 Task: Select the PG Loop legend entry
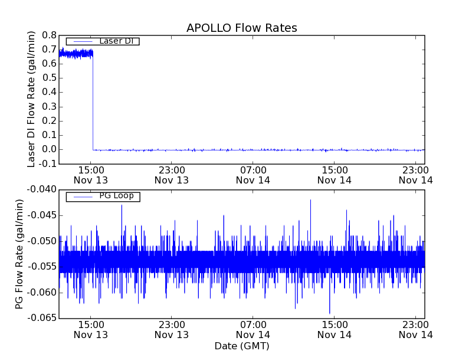(x=116, y=196)
